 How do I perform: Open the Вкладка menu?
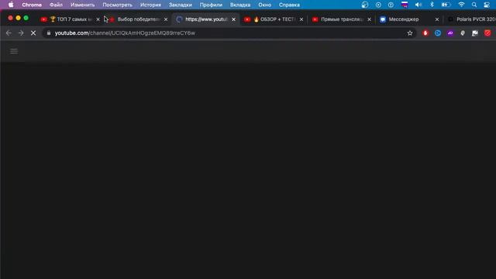pos(240,5)
